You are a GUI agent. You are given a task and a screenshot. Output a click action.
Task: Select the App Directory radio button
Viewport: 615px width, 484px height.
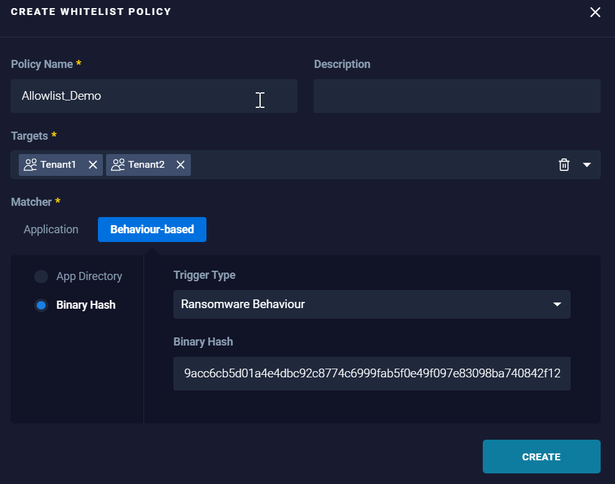41,276
